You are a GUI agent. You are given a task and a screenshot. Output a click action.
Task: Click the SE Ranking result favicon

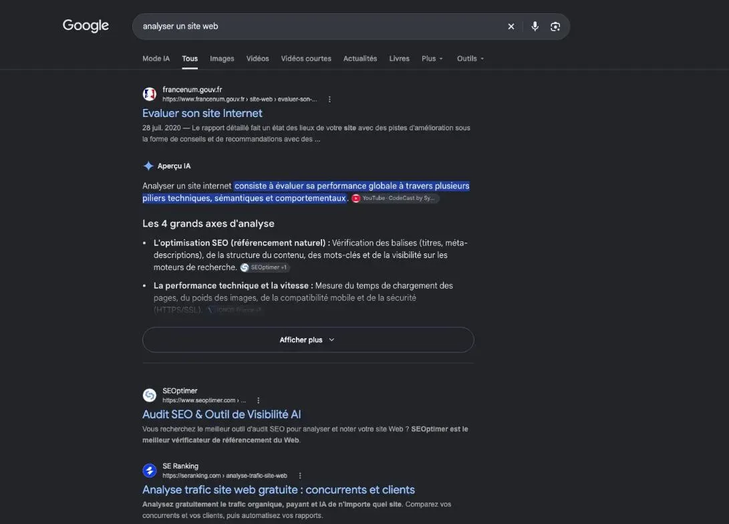[x=149, y=471]
